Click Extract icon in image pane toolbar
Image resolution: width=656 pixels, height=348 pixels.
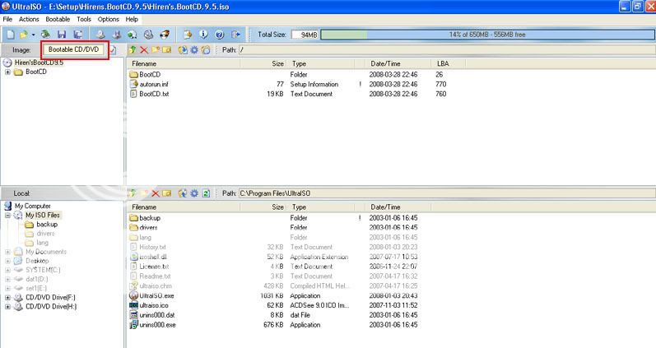click(183, 50)
